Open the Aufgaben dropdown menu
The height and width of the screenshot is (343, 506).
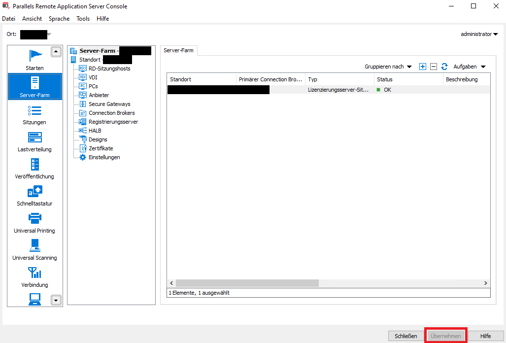pyautogui.click(x=470, y=67)
